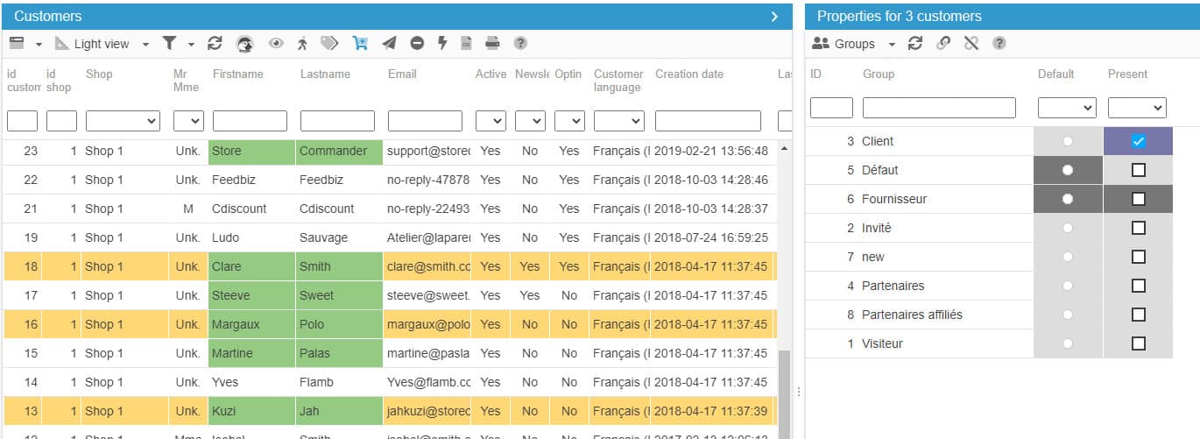This screenshot has height=439, width=1200.
Task: Sort by the Creation date column header
Action: 689,74
